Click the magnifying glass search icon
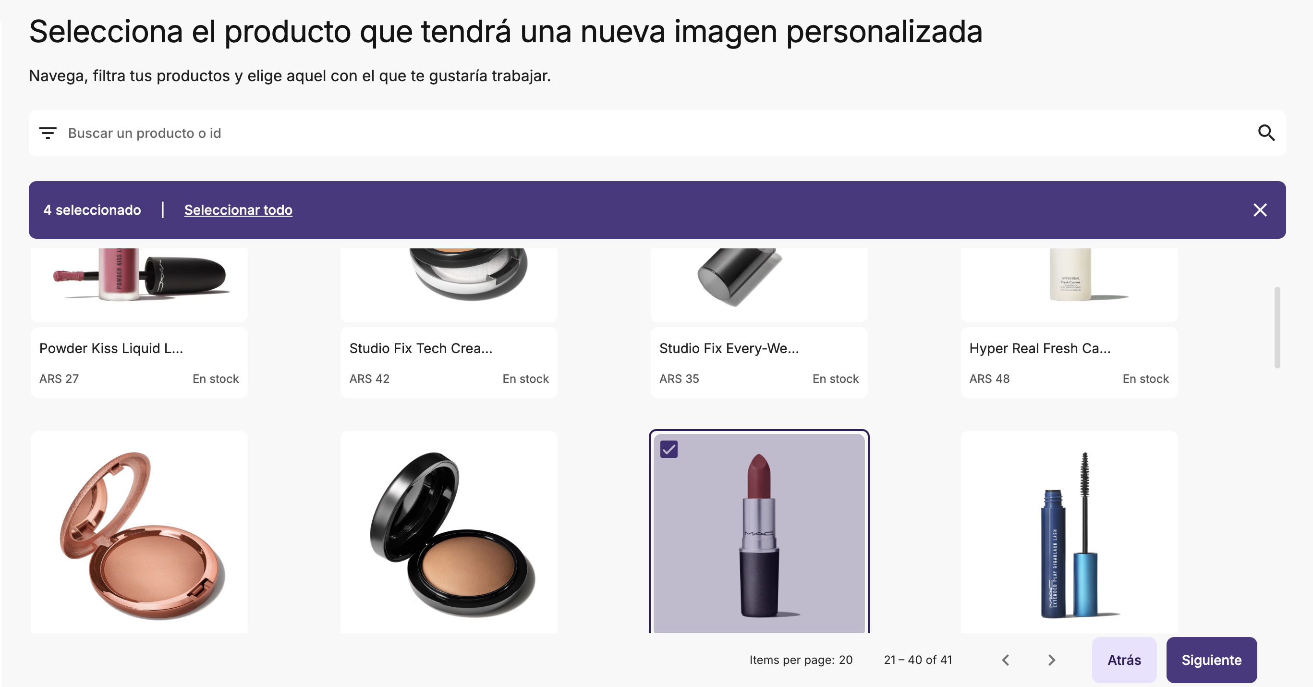 1266,133
